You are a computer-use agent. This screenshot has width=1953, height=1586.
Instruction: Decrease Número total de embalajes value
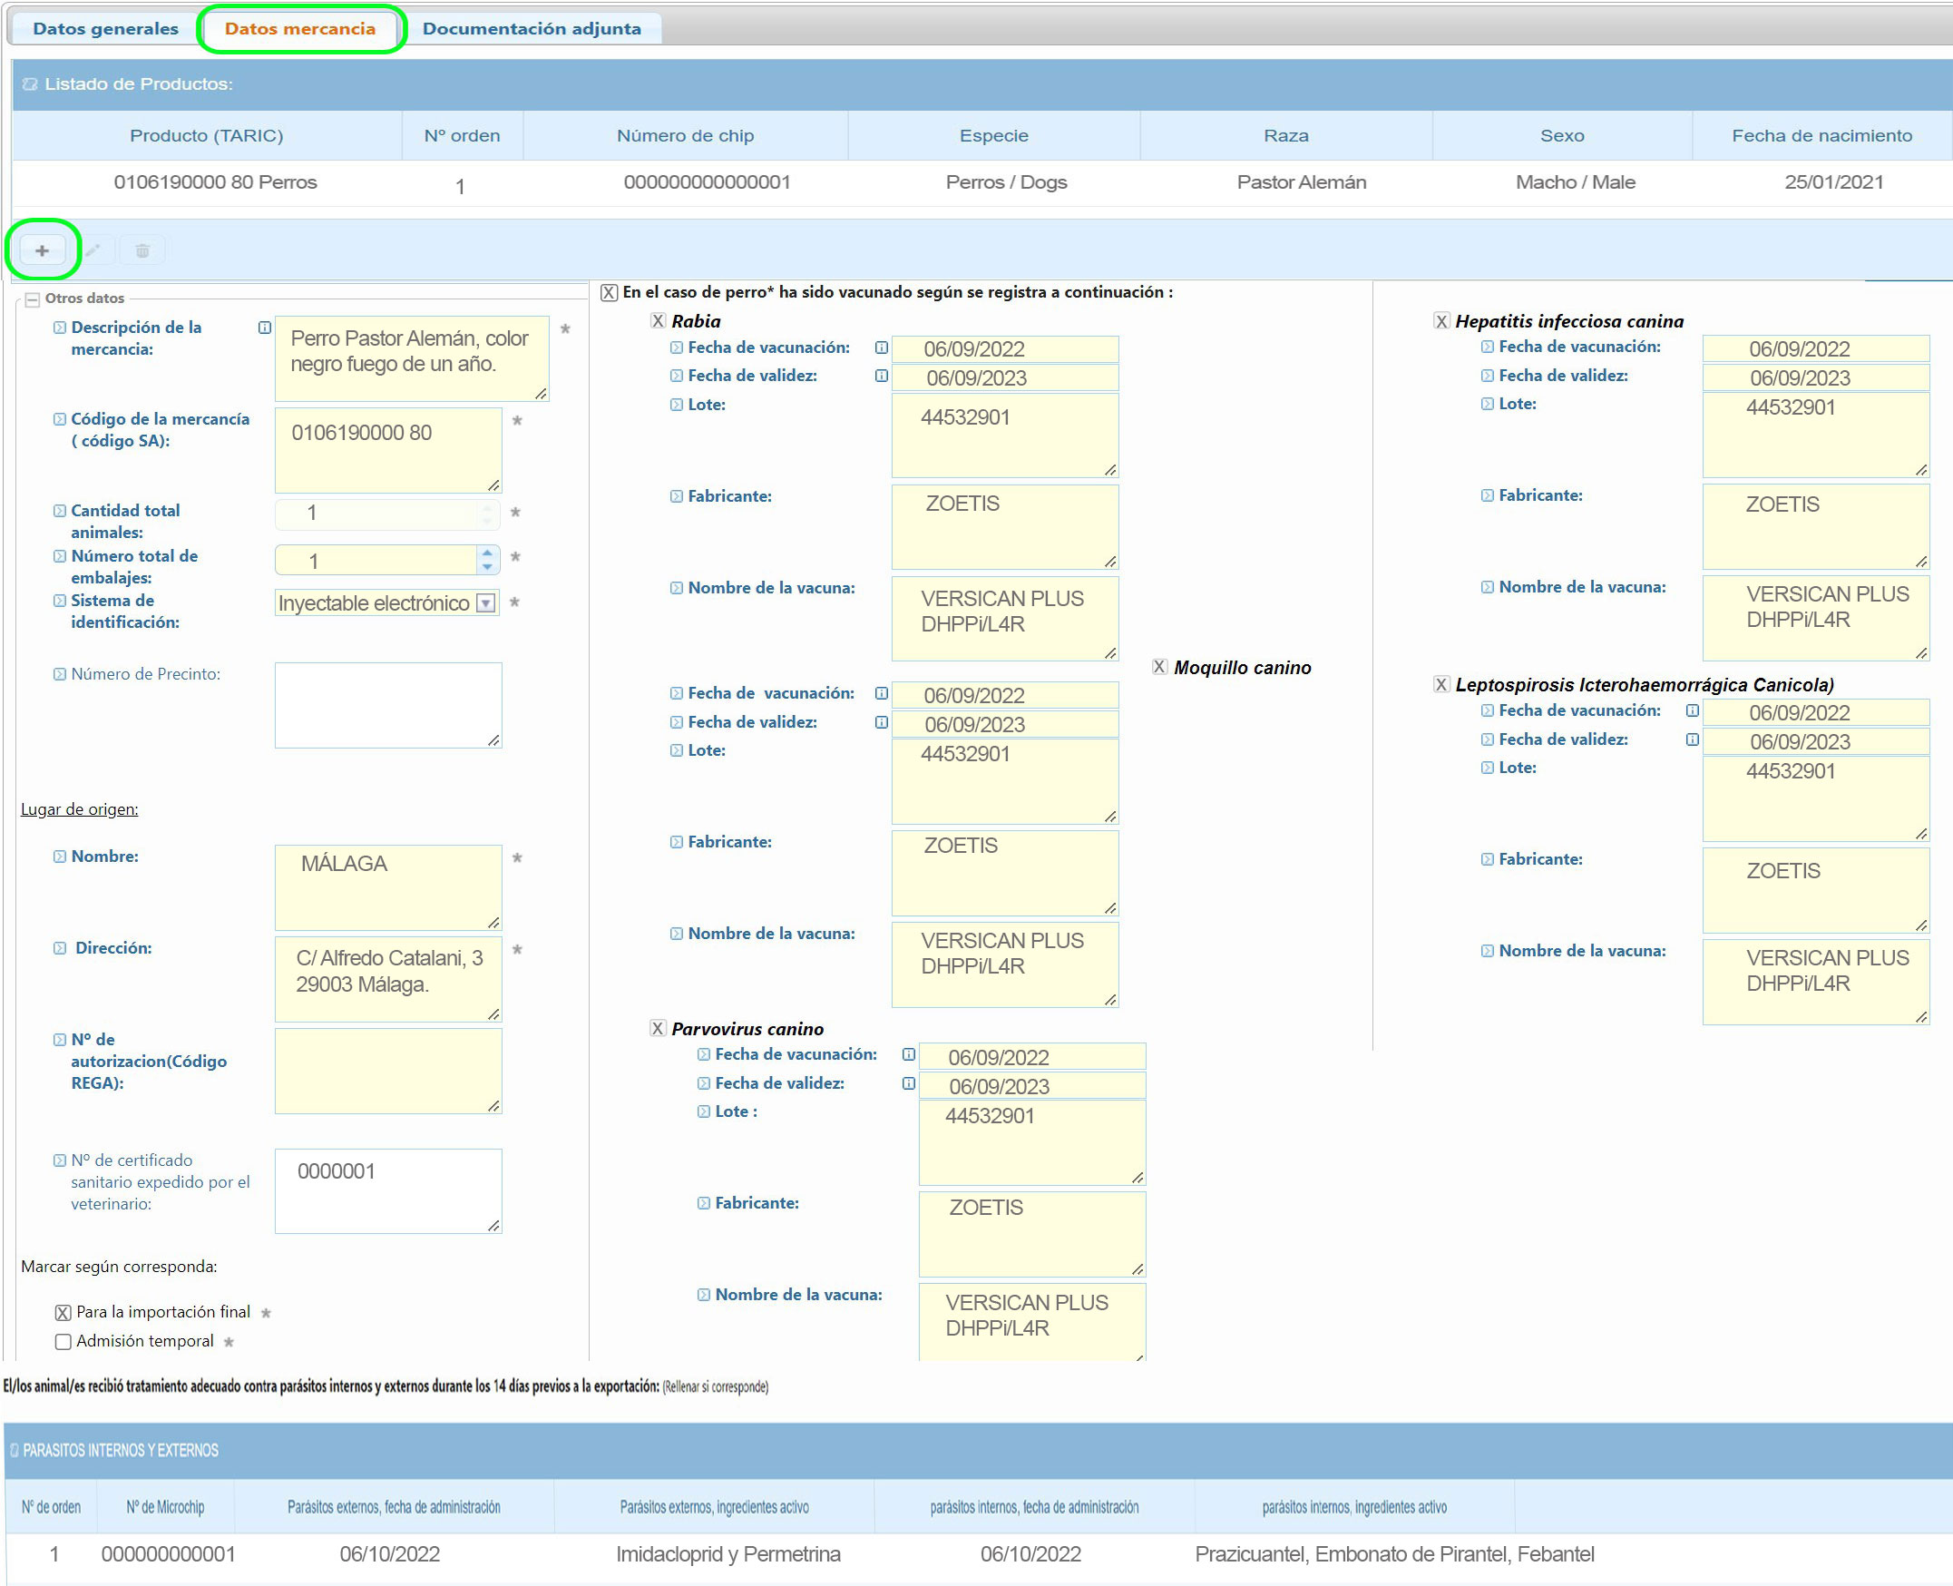coord(488,566)
